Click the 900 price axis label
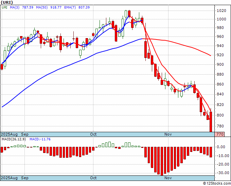231x186 pixels. pos(220,65)
